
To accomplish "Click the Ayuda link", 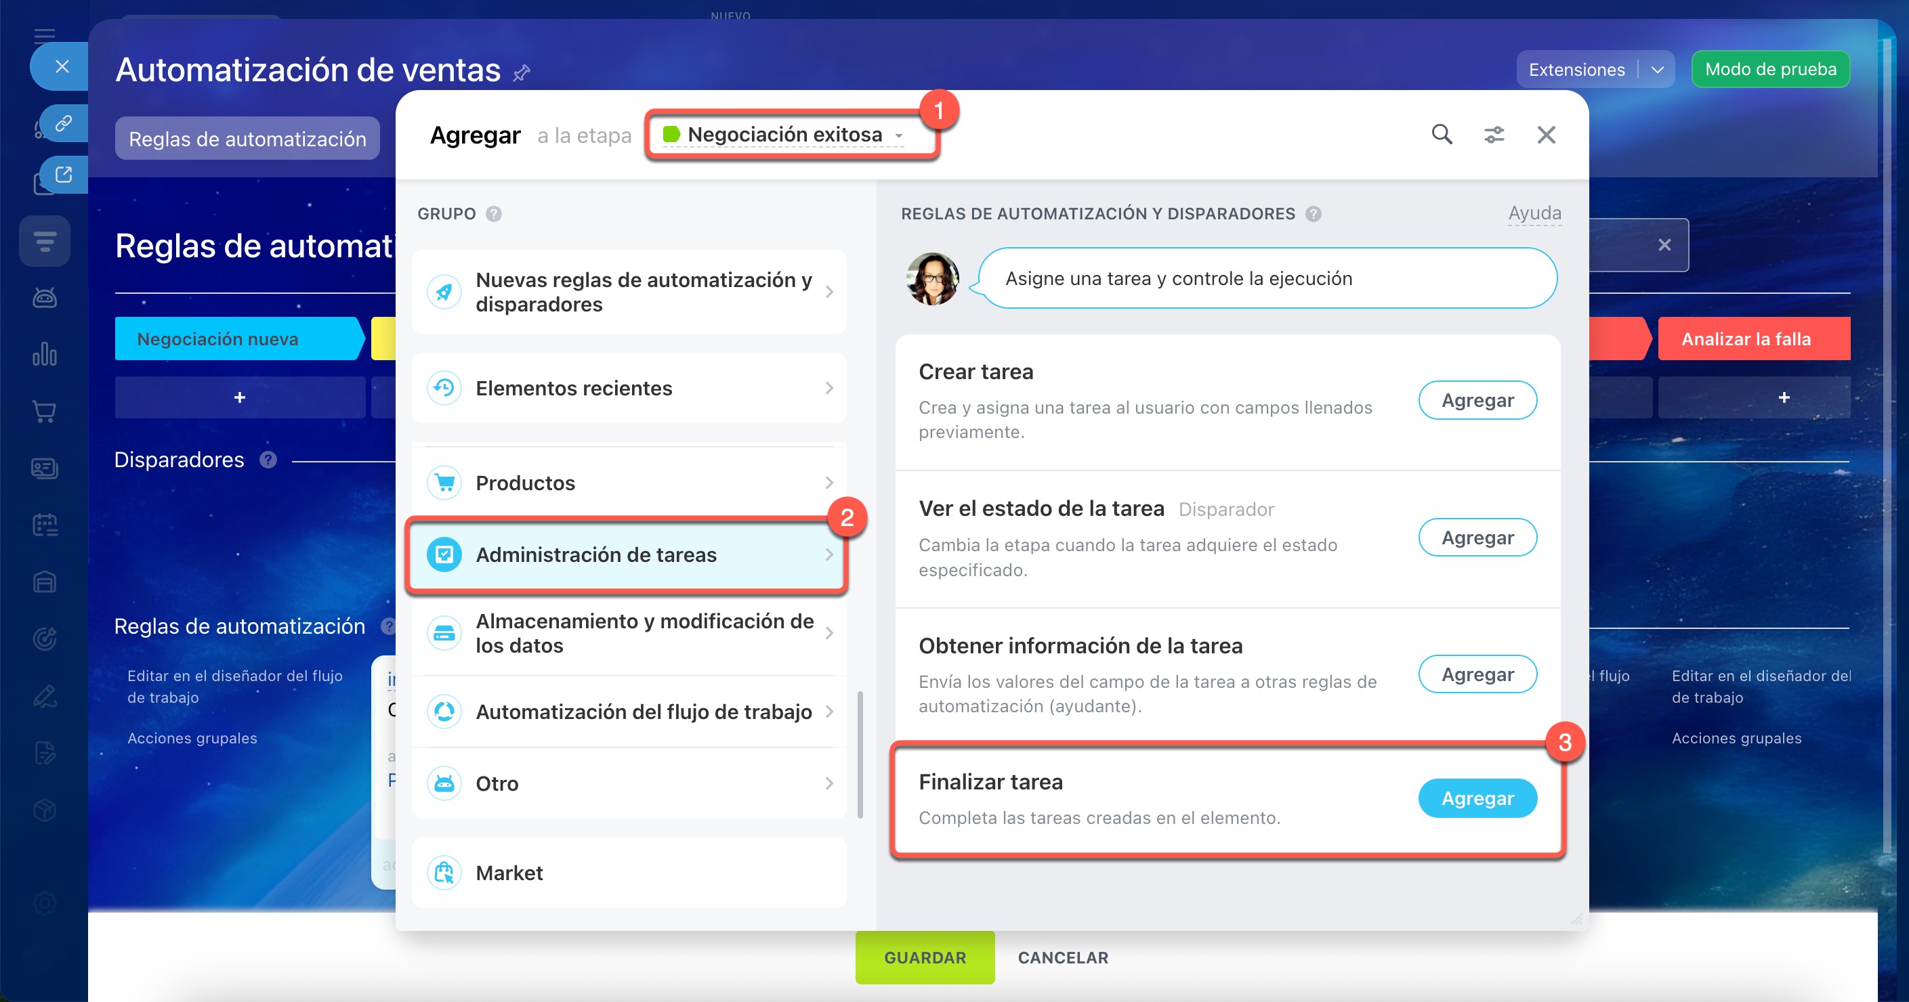I will 1534,213.
